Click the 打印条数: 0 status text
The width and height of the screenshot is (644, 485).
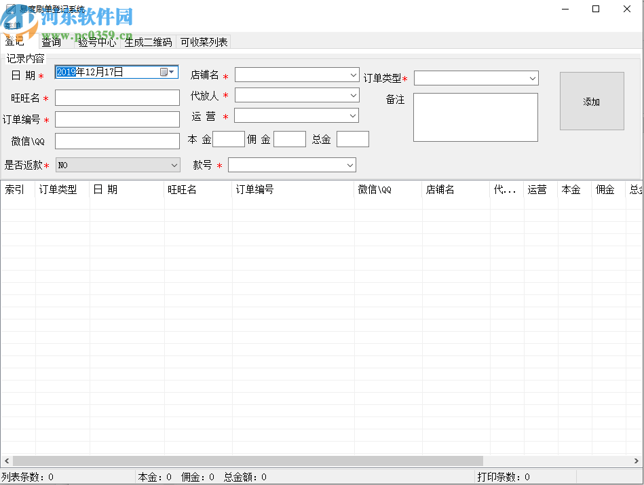[x=504, y=477]
